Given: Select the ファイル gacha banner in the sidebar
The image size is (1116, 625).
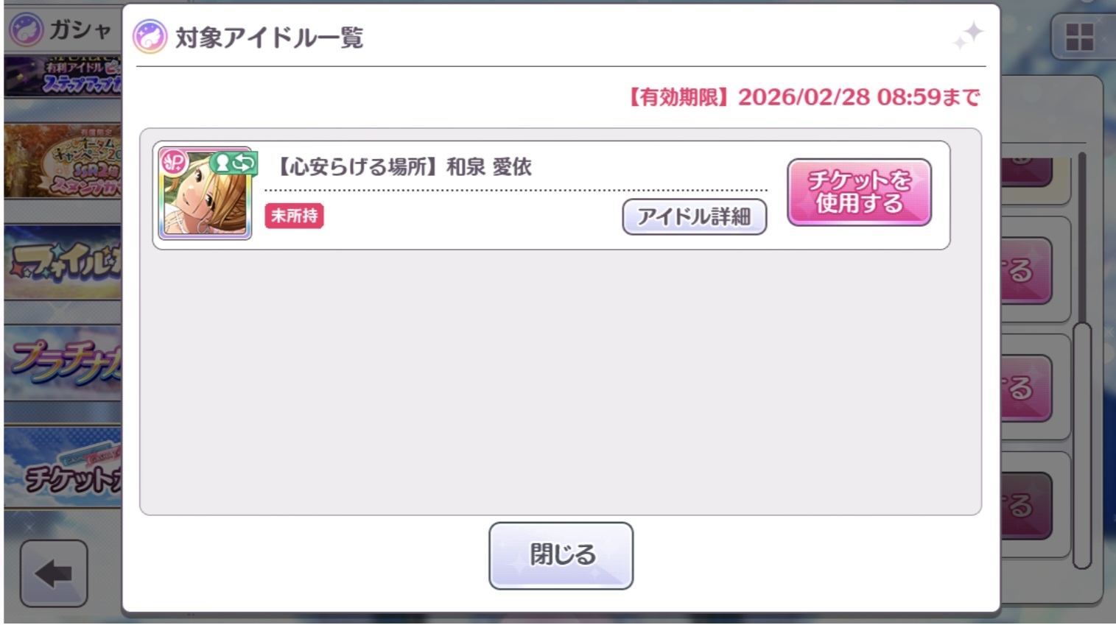Looking at the screenshot, I should tap(63, 263).
